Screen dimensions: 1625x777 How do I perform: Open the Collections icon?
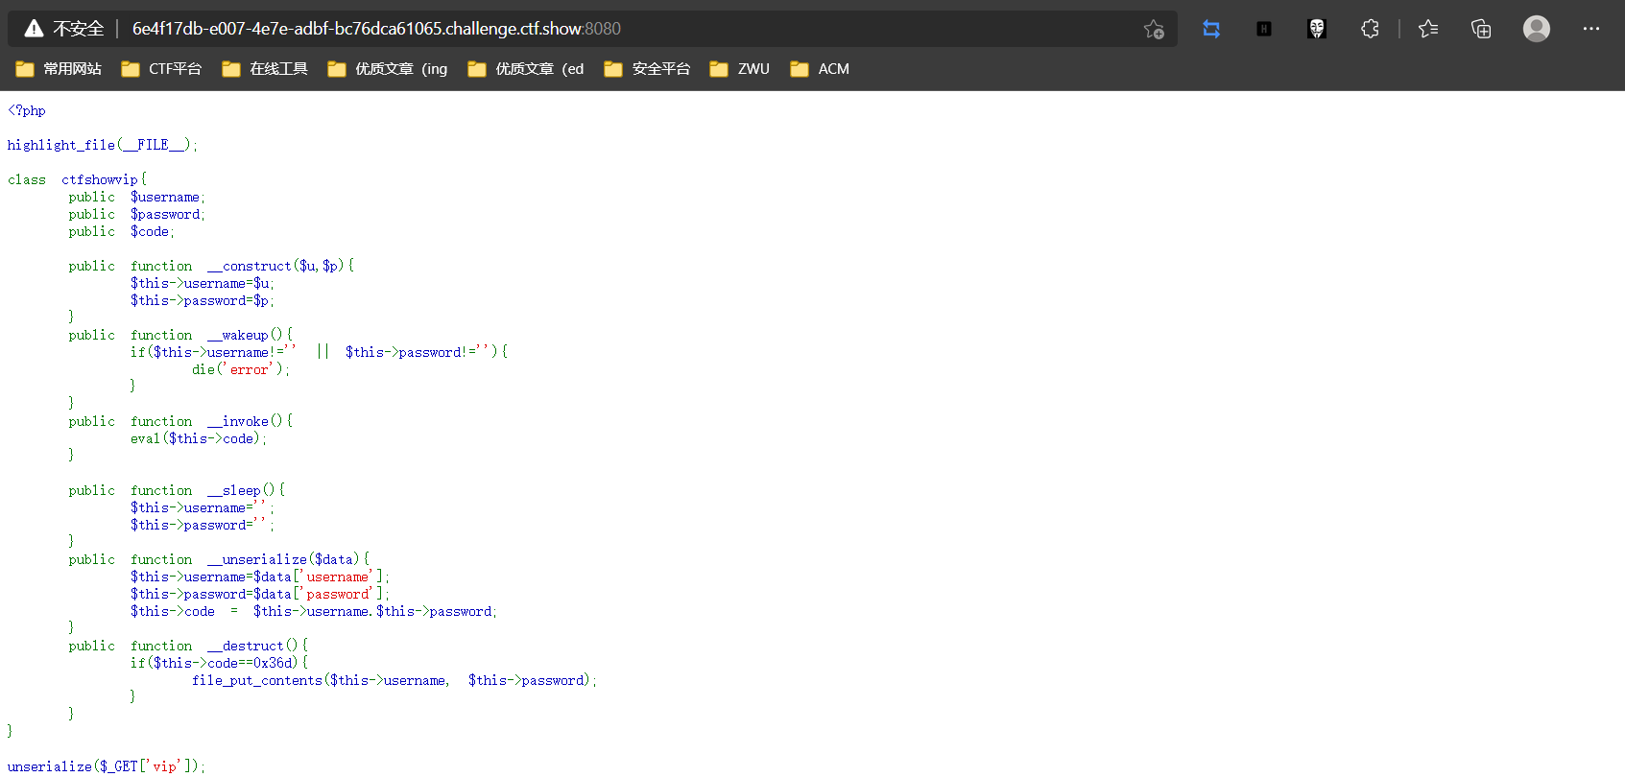(x=1481, y=29)
